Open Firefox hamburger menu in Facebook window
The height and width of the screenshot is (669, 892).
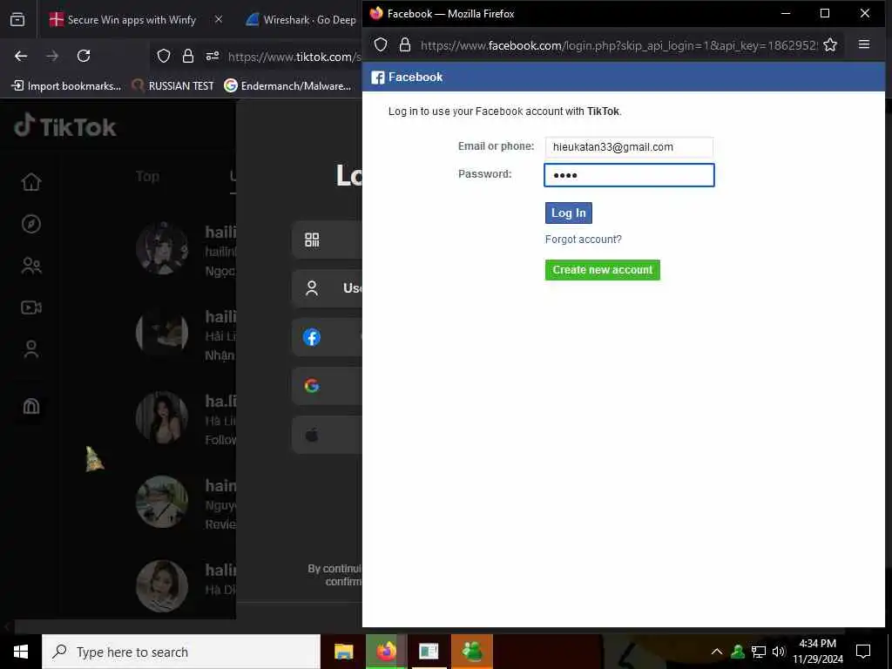[863, 44]
